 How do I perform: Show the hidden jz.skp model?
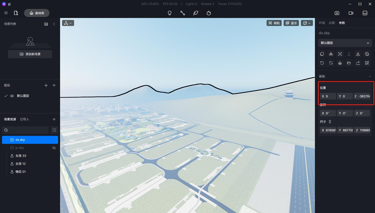point(54,148)
